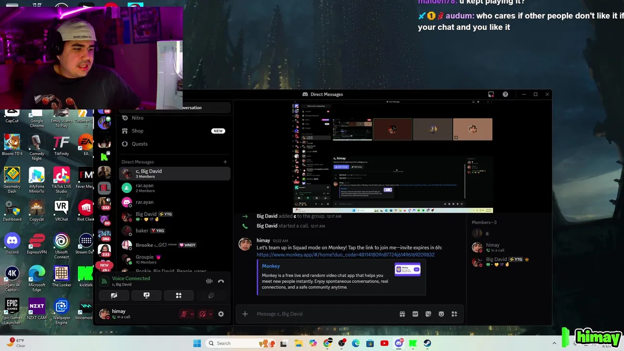Open the green Kick server icon
This screenshot has height=351, width=624.
click(104, 157)
